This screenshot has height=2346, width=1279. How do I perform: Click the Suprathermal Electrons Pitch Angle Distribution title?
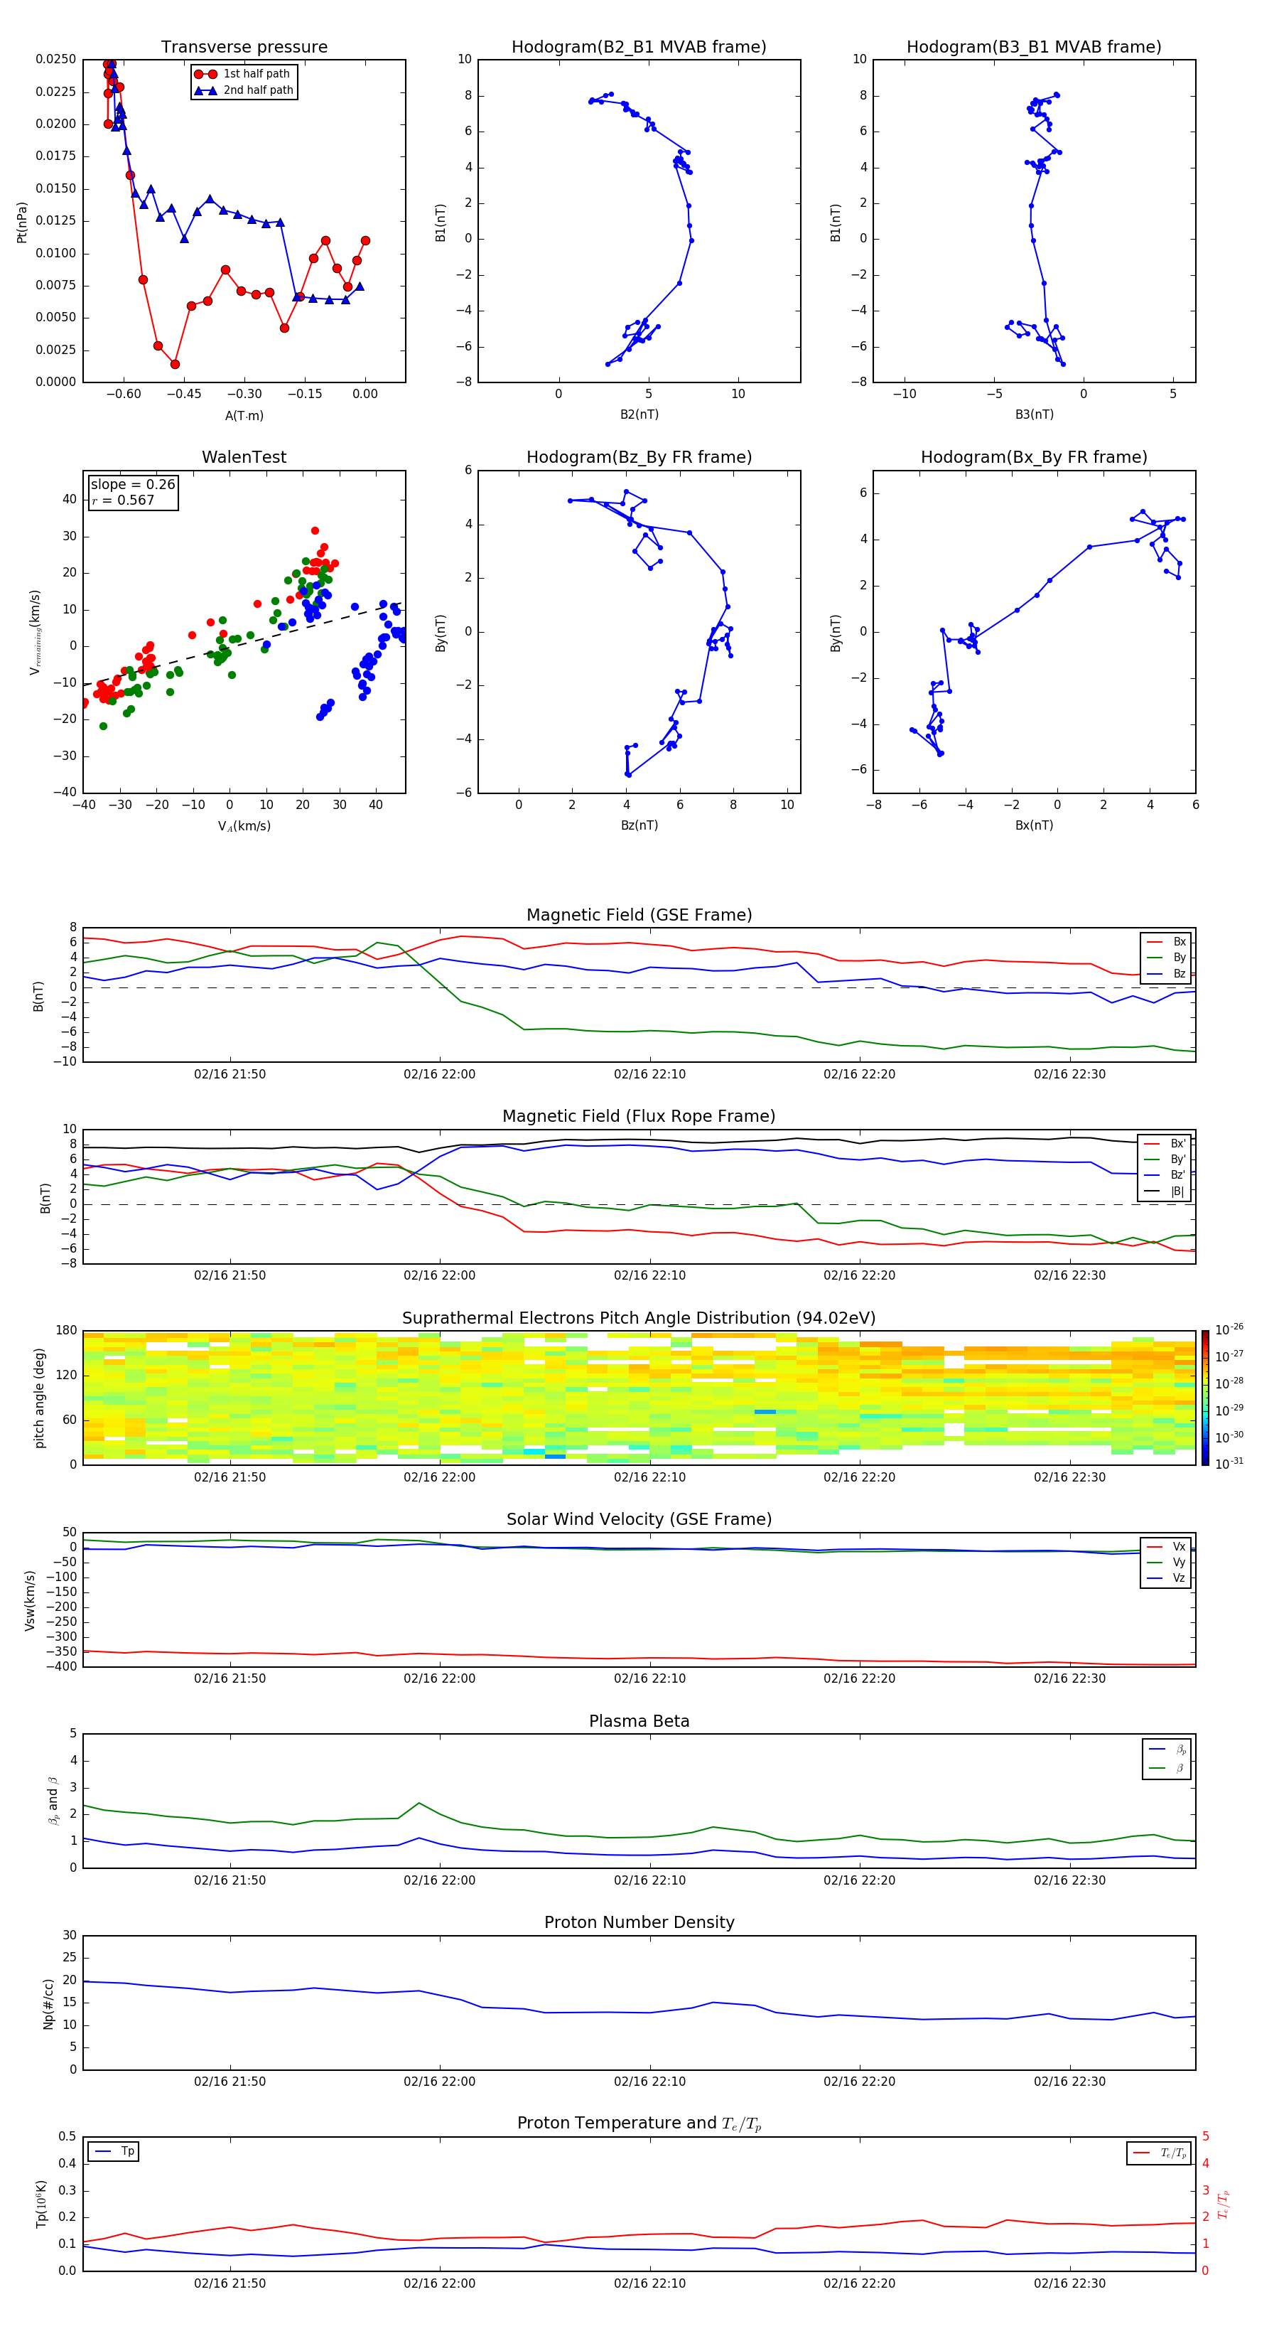pyautogui.click(x=639, y=1319)
